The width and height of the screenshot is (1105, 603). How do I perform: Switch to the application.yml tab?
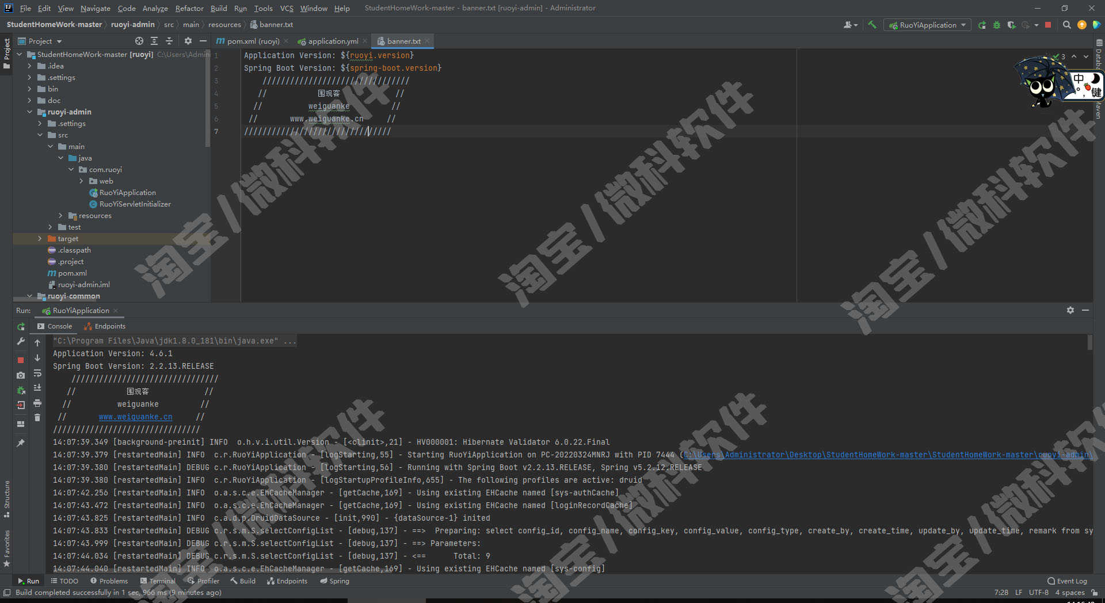(333, 41)
